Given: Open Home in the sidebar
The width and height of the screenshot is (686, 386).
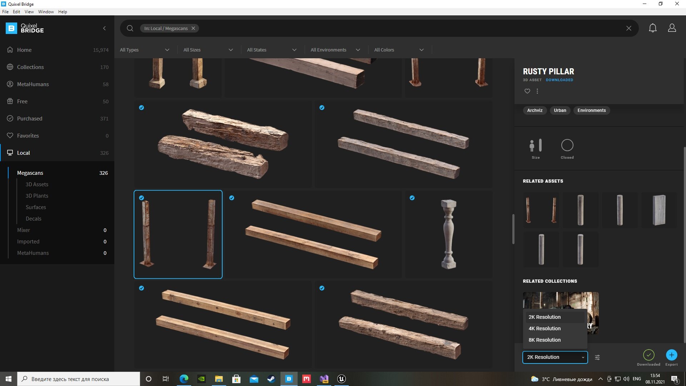Looking at the screenshot, I should [x=57, y=50].
